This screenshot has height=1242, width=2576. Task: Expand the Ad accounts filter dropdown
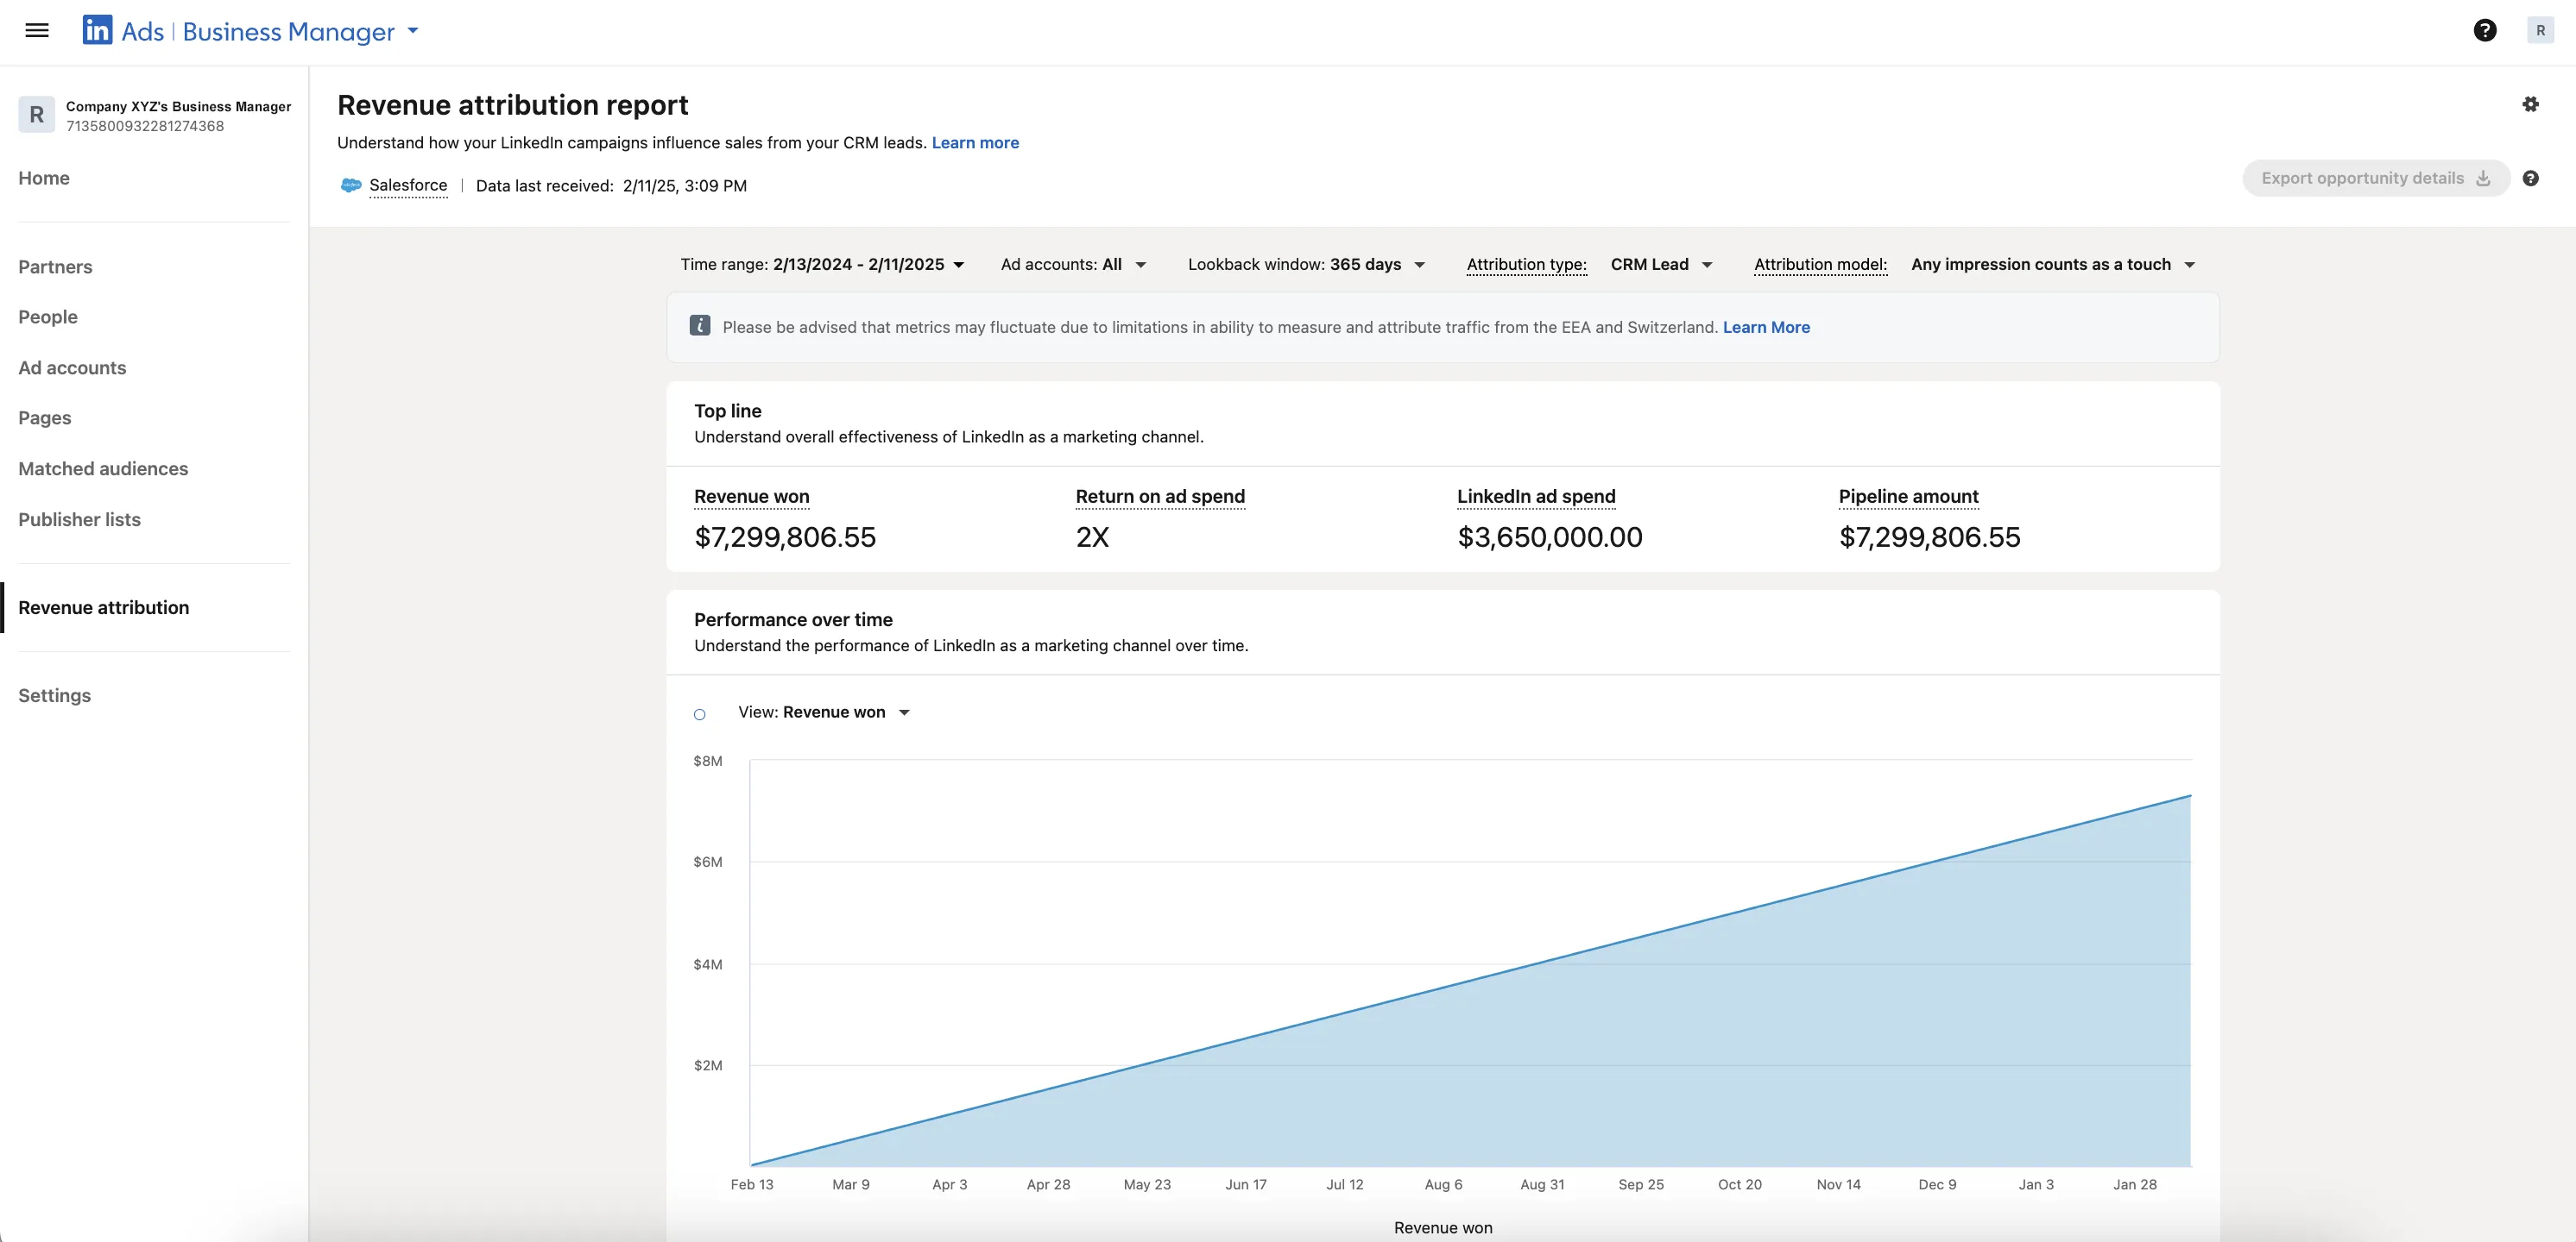pos(1074,265)
